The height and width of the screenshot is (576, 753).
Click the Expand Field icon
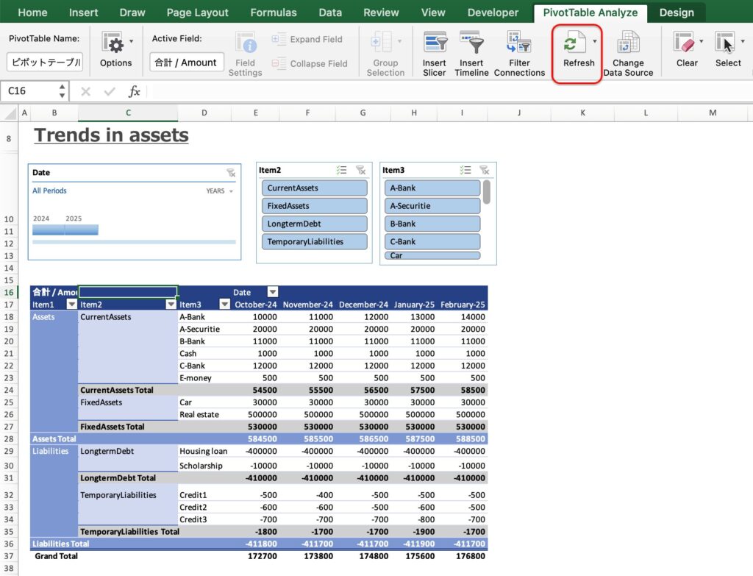point(279,39)
